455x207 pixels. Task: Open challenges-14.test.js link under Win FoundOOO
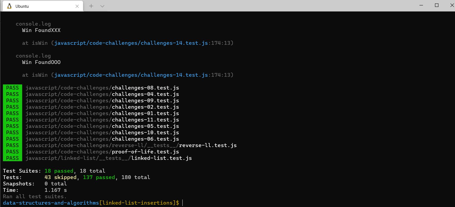pos(131,75)
